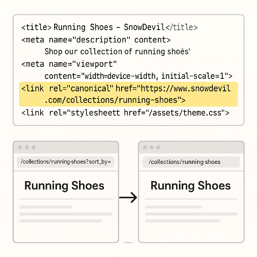This screenshot has width=257, height=257.
Task: Click the first window dot of the left browser
Action: tap(20, 147)
